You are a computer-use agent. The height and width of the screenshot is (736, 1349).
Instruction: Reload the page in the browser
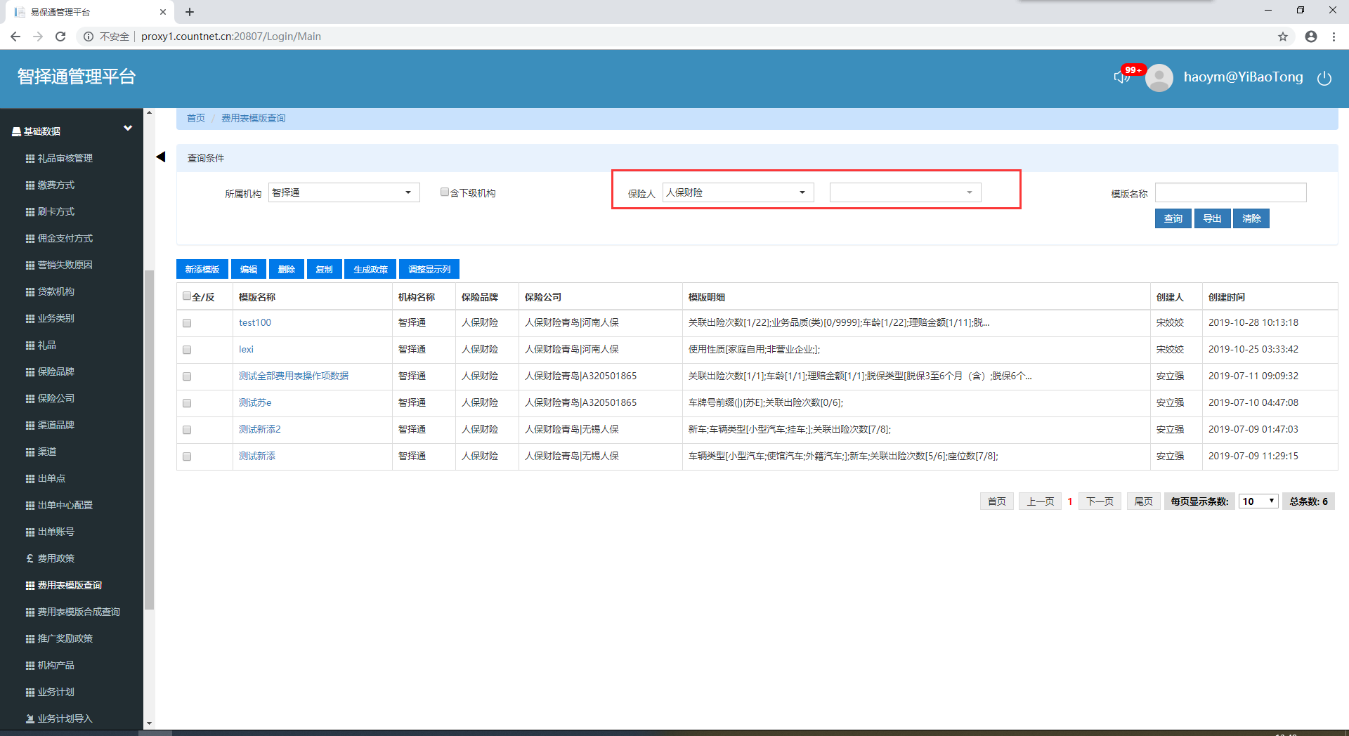[60, 37]
